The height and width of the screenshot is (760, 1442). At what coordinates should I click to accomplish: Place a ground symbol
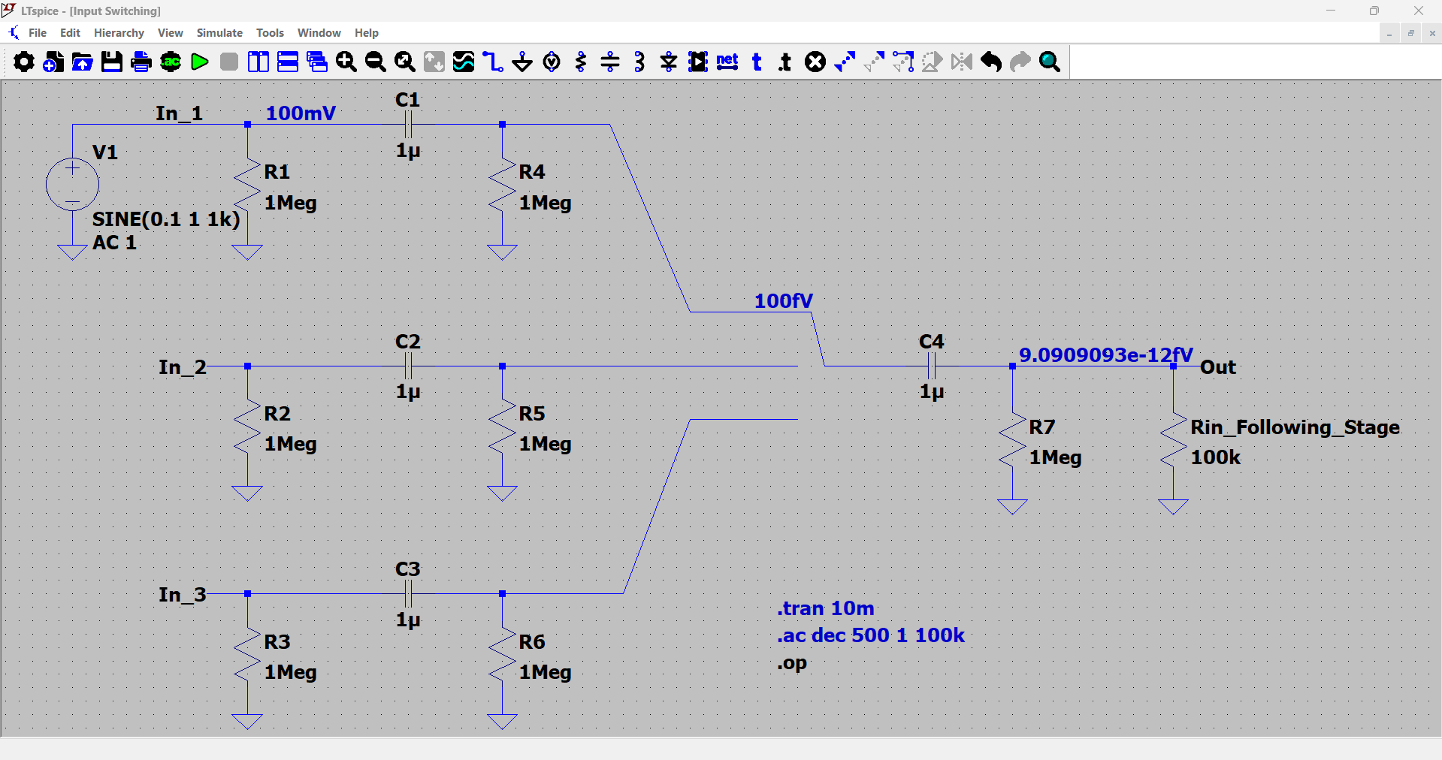522,62
